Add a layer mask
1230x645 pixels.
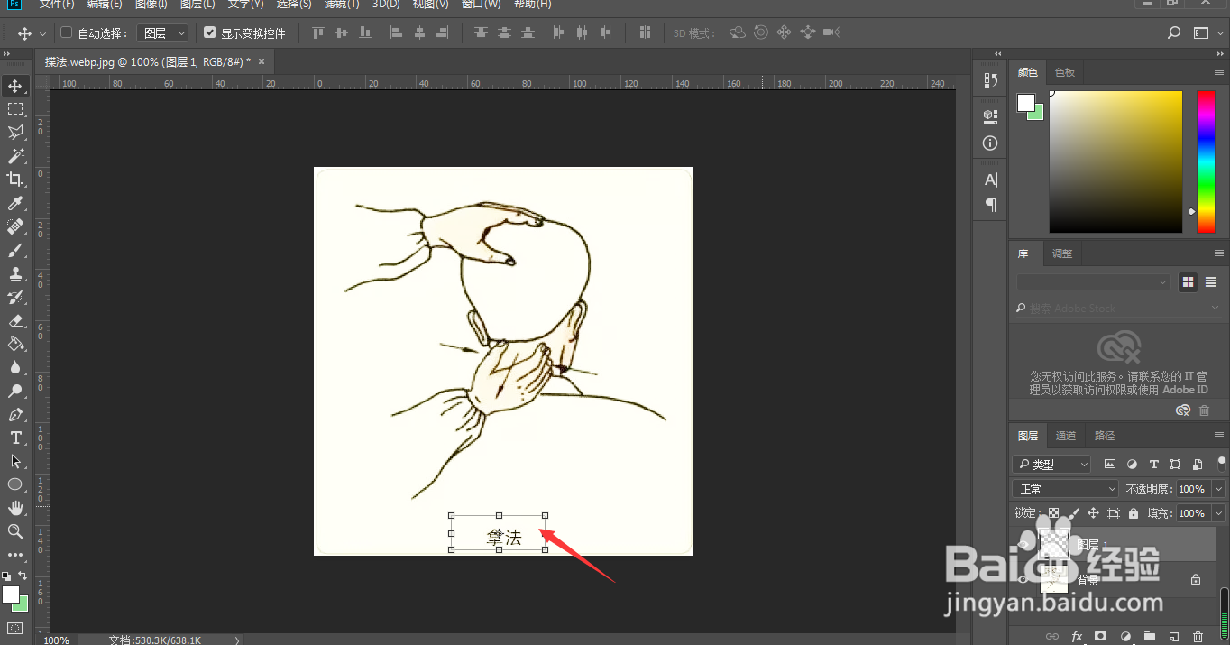[1100, 637]
